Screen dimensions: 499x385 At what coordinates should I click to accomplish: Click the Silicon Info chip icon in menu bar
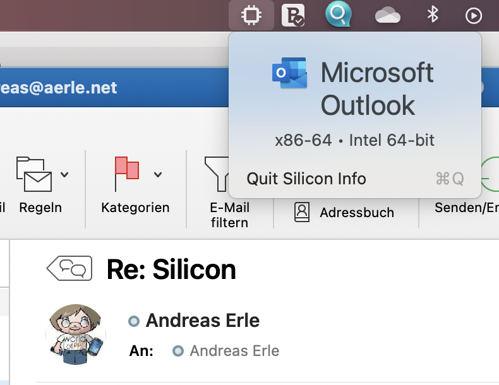(x=251, y=15)
